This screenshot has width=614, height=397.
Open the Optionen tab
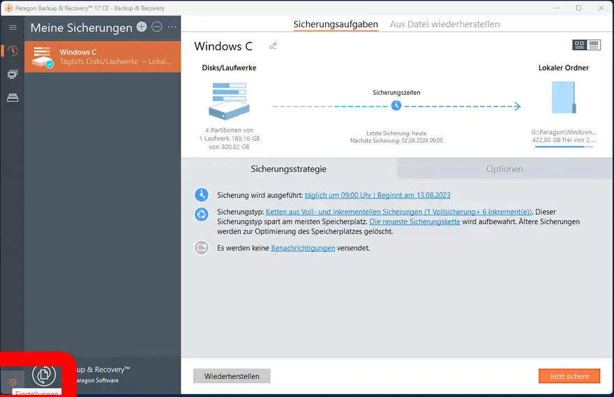tap(504, 169)
